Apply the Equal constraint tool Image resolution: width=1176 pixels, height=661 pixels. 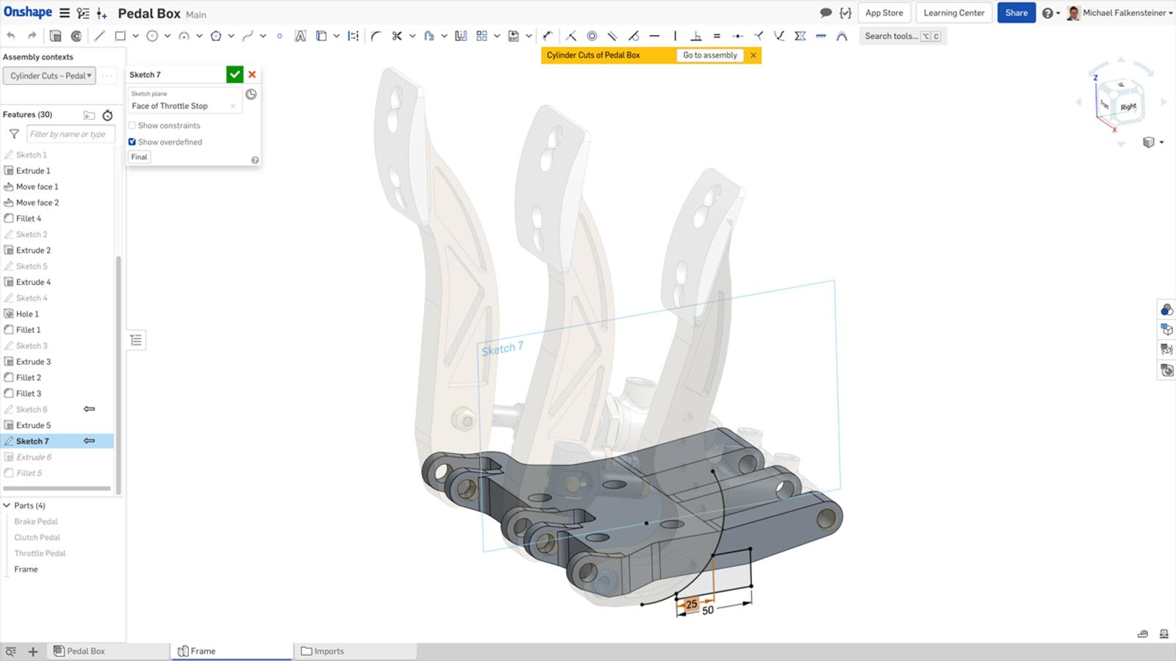click(x=717, y=36)
